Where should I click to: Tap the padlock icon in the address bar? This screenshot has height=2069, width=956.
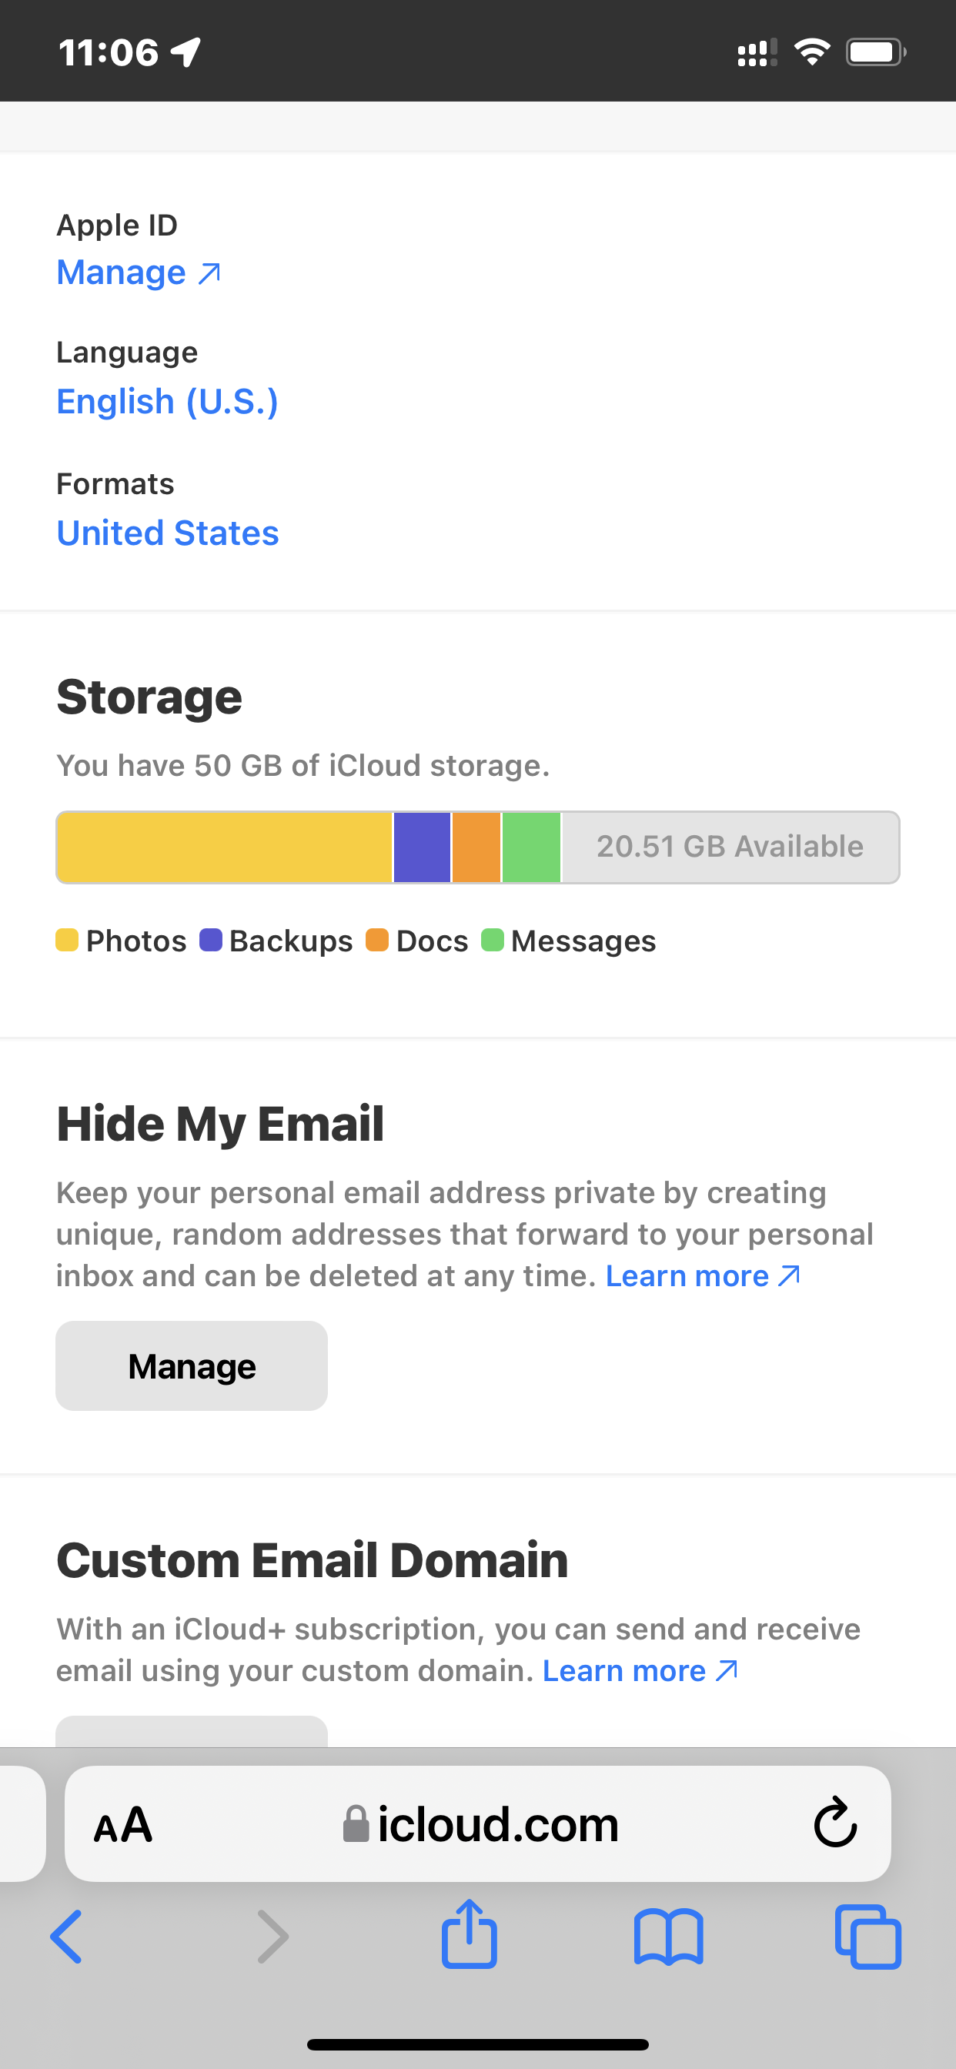pyautogui.click(x=356, y=1823)
